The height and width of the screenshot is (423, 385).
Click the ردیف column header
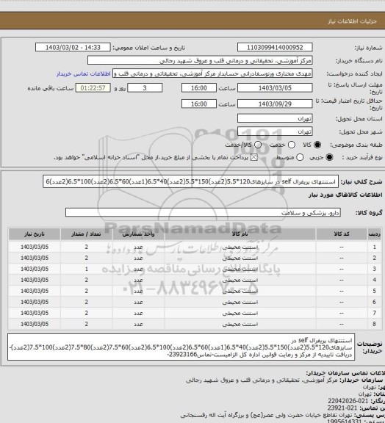(375, 234)
